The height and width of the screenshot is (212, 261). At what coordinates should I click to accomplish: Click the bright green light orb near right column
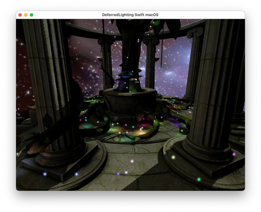pos(199,179)
